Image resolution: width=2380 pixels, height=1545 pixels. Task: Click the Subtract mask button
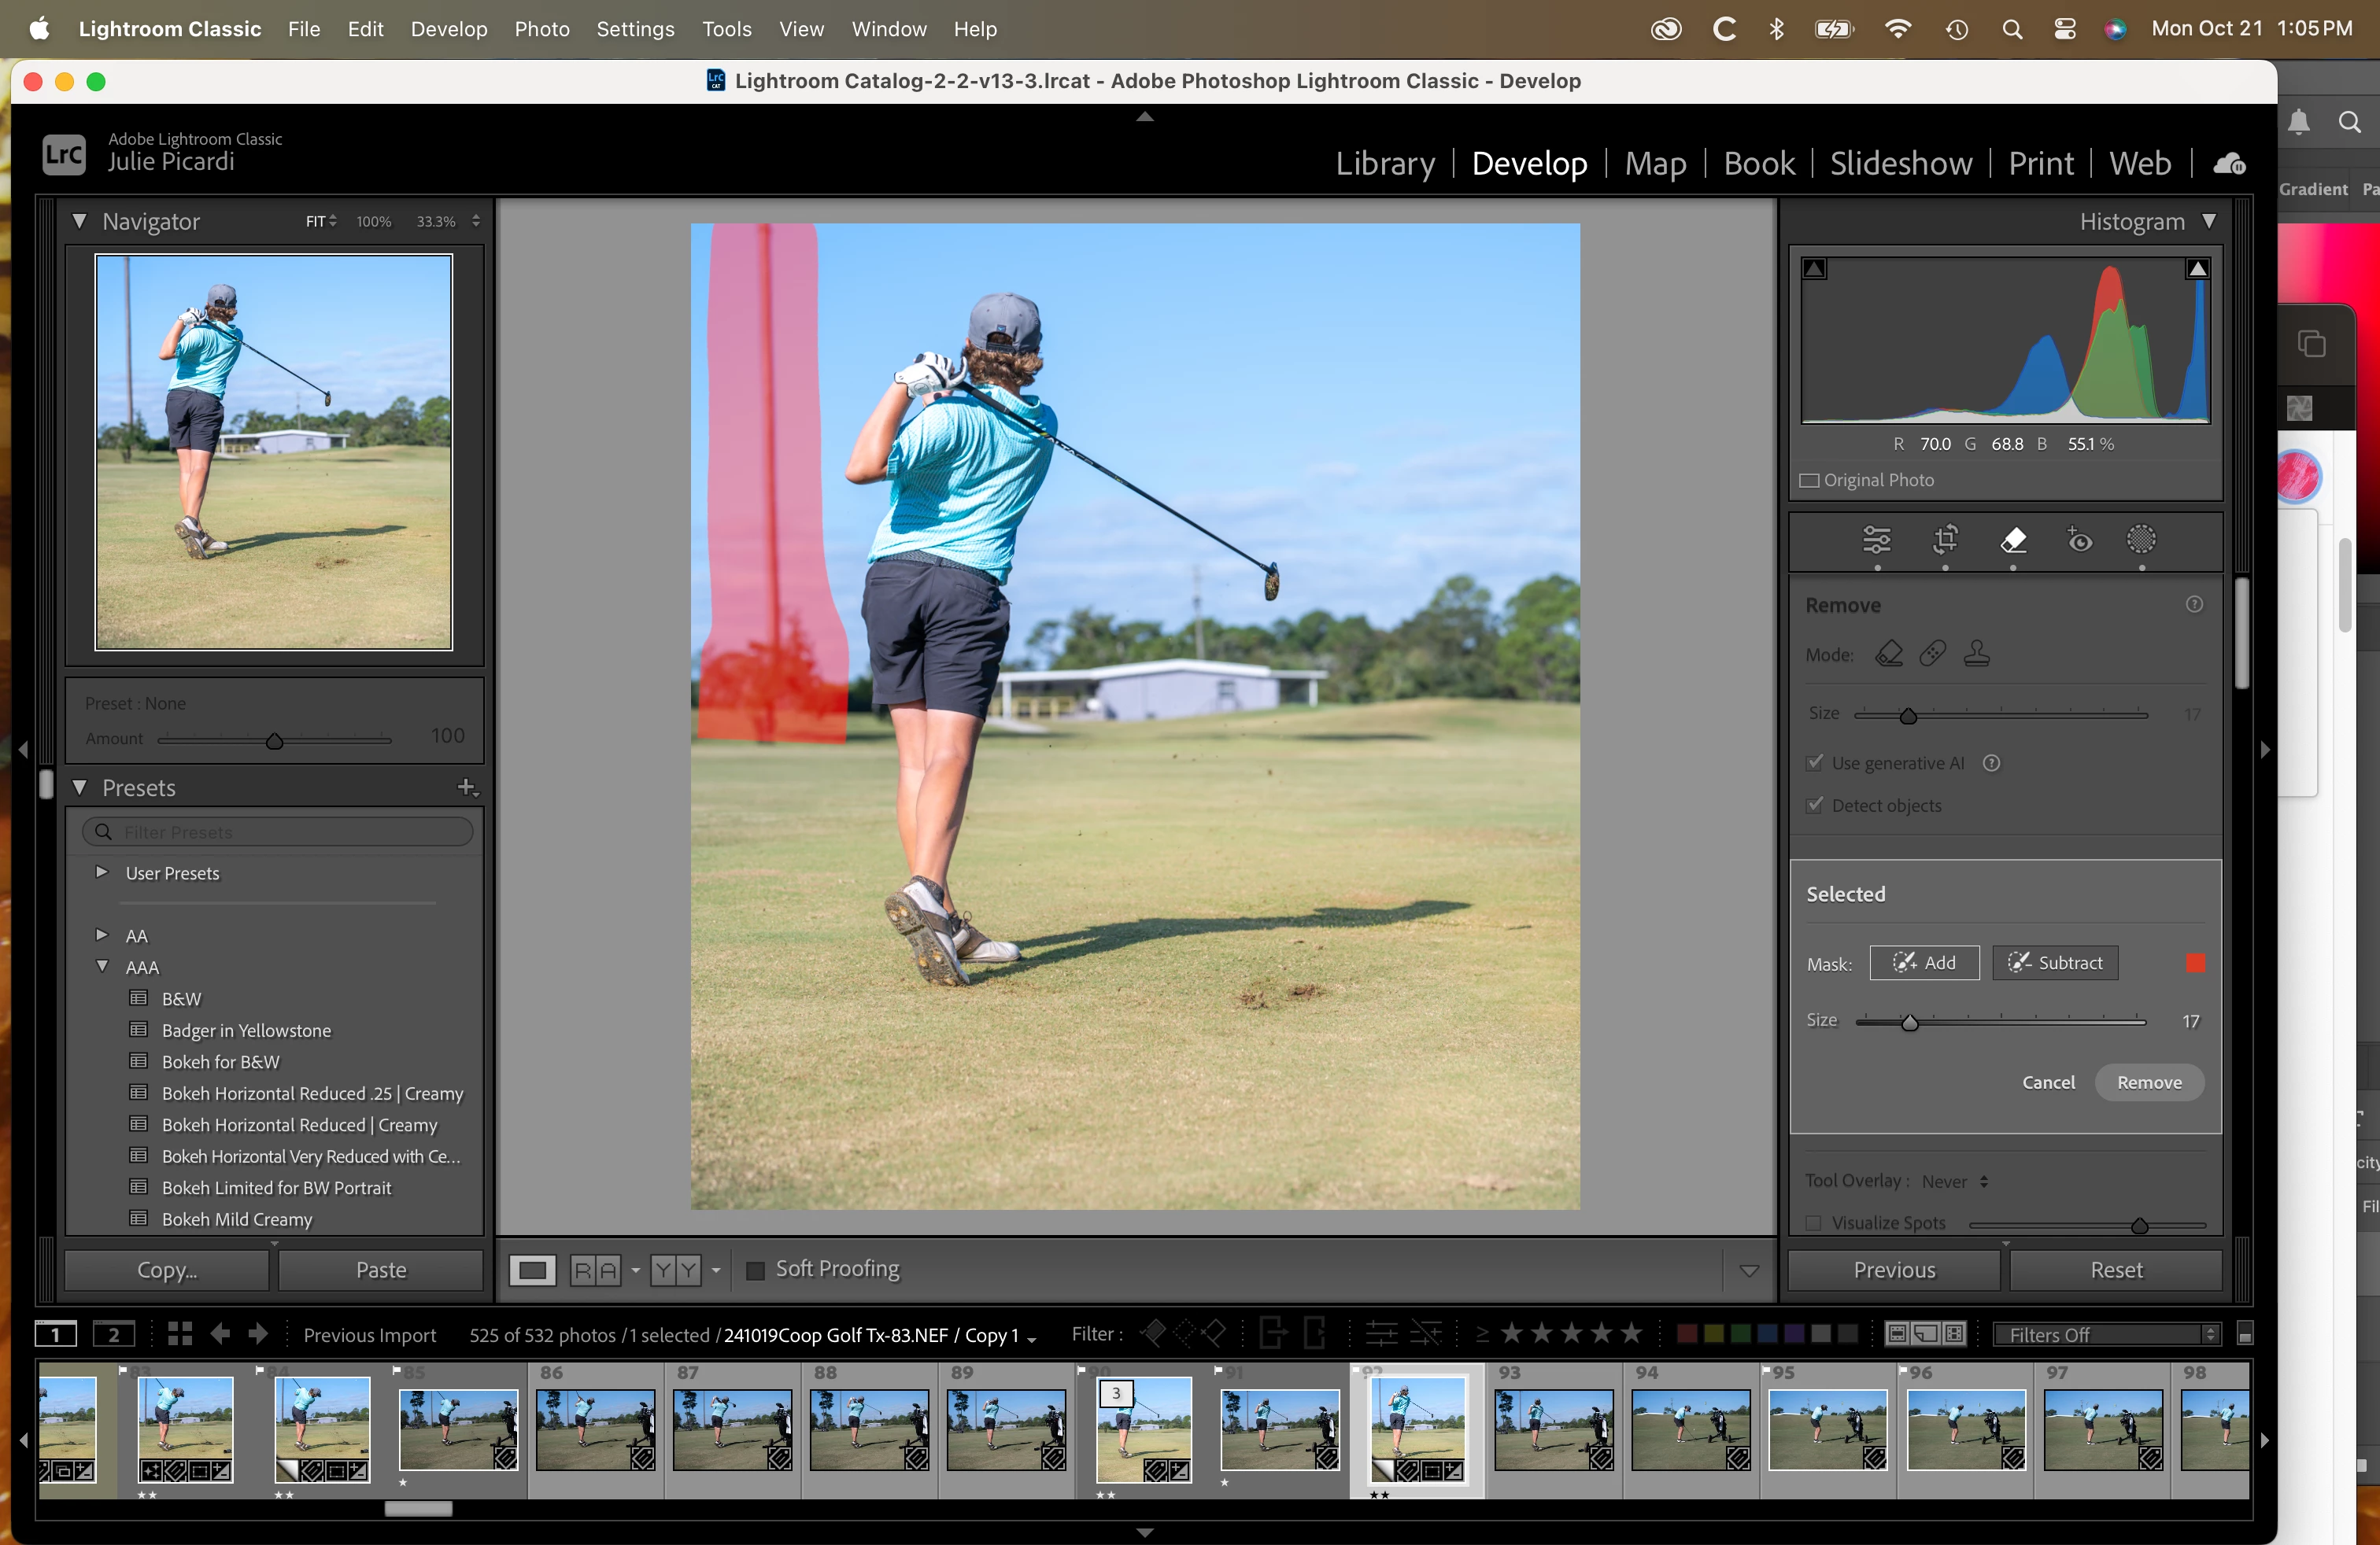2055,962
